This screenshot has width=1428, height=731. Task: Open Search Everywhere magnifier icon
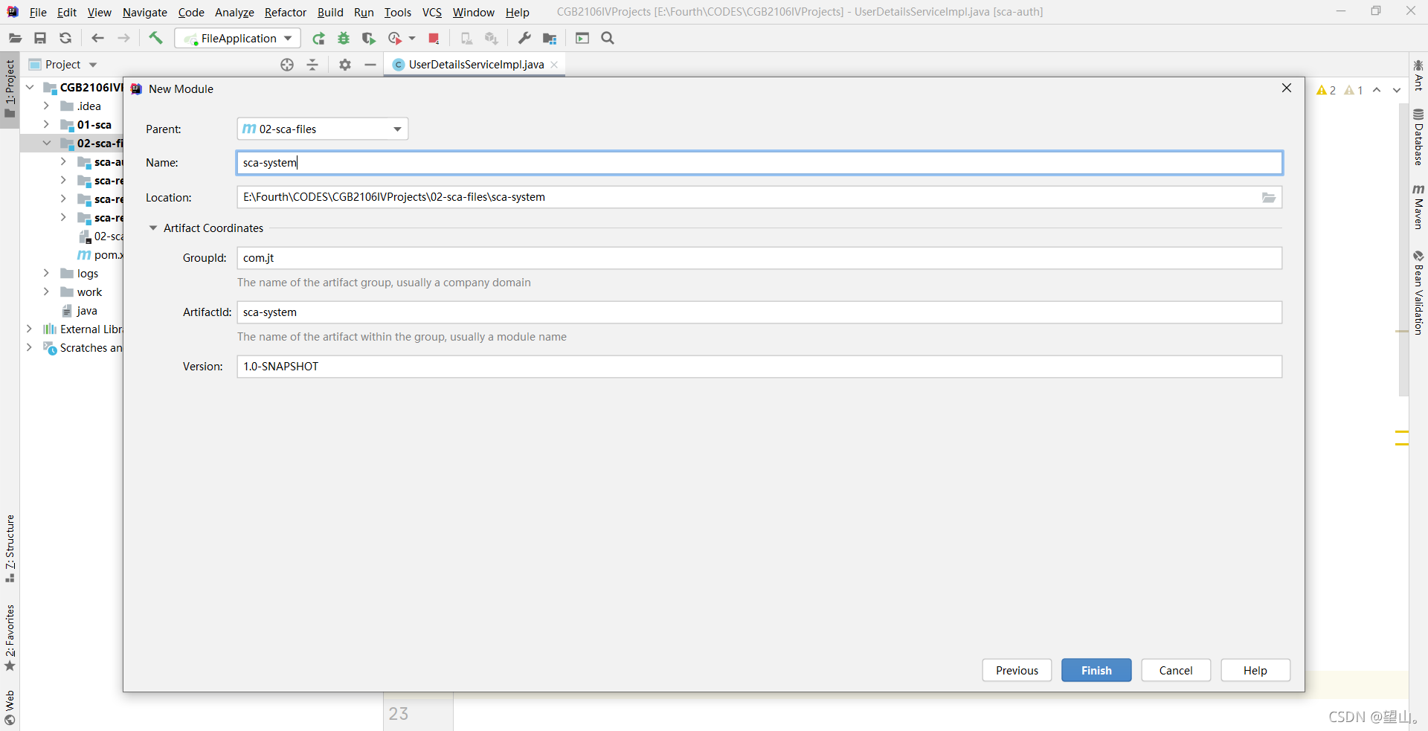pos(608,38)
